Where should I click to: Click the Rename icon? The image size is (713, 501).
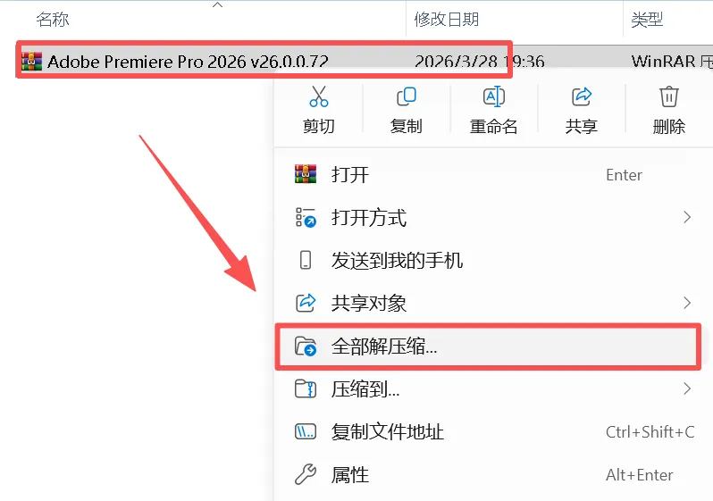coord(493,96)
